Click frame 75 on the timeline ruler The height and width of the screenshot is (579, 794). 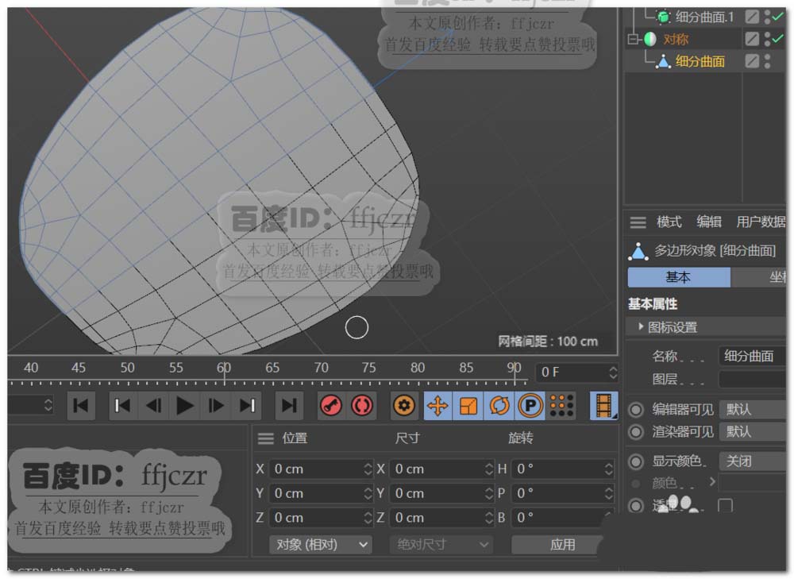click(x=368, y=369)
